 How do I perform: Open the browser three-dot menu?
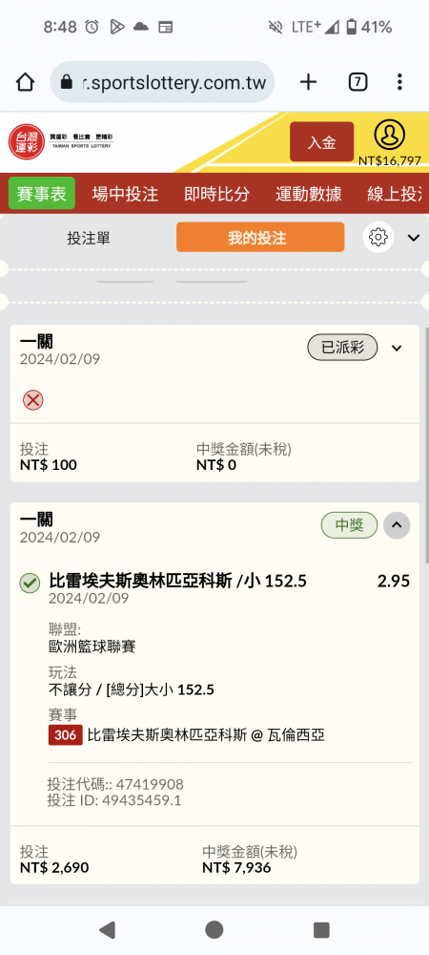tap(399, 81)
